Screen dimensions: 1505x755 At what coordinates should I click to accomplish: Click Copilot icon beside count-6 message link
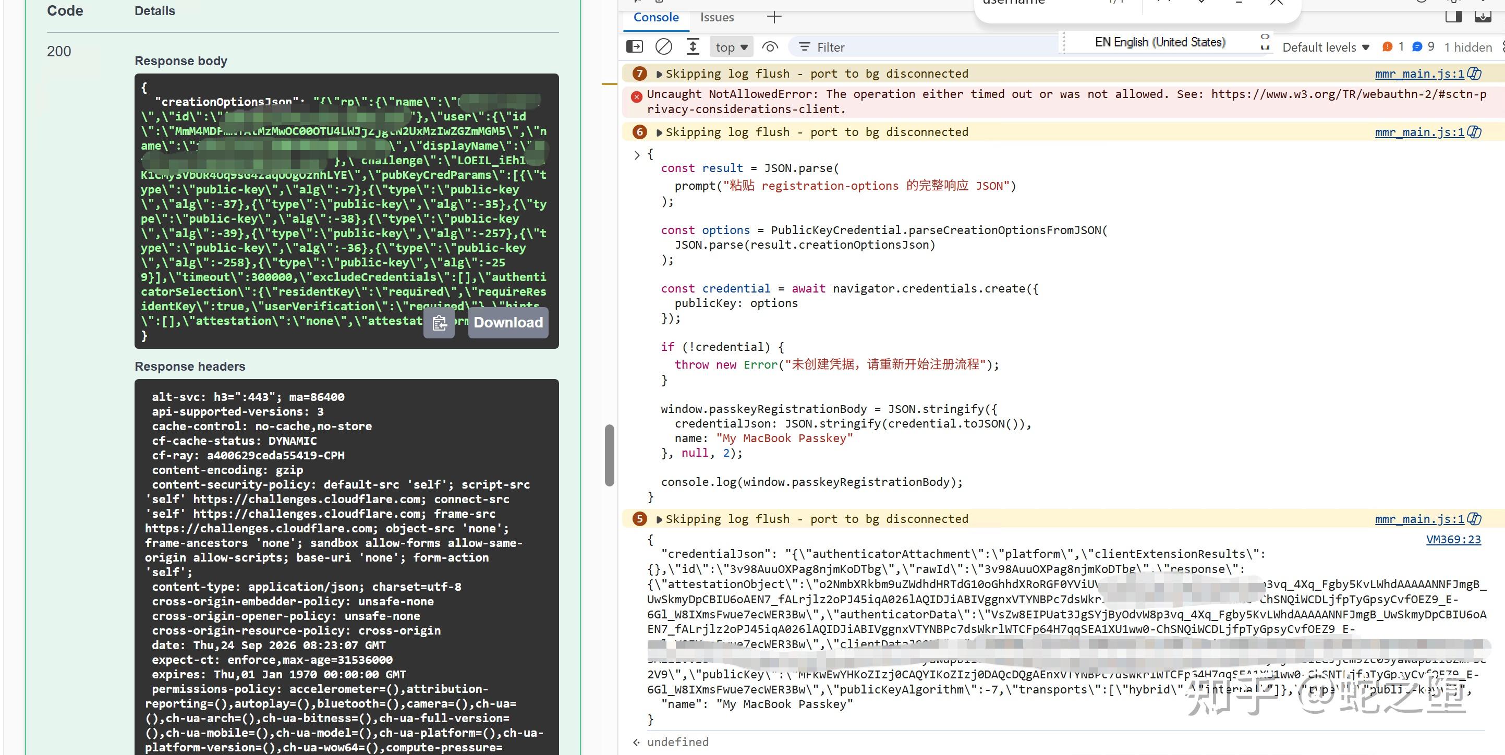(1475, 132)
